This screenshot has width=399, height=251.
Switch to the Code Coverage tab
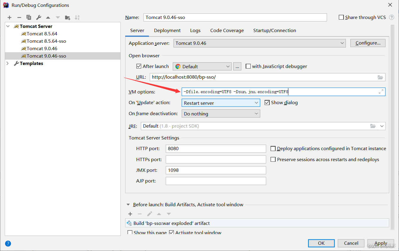point(227,31)
